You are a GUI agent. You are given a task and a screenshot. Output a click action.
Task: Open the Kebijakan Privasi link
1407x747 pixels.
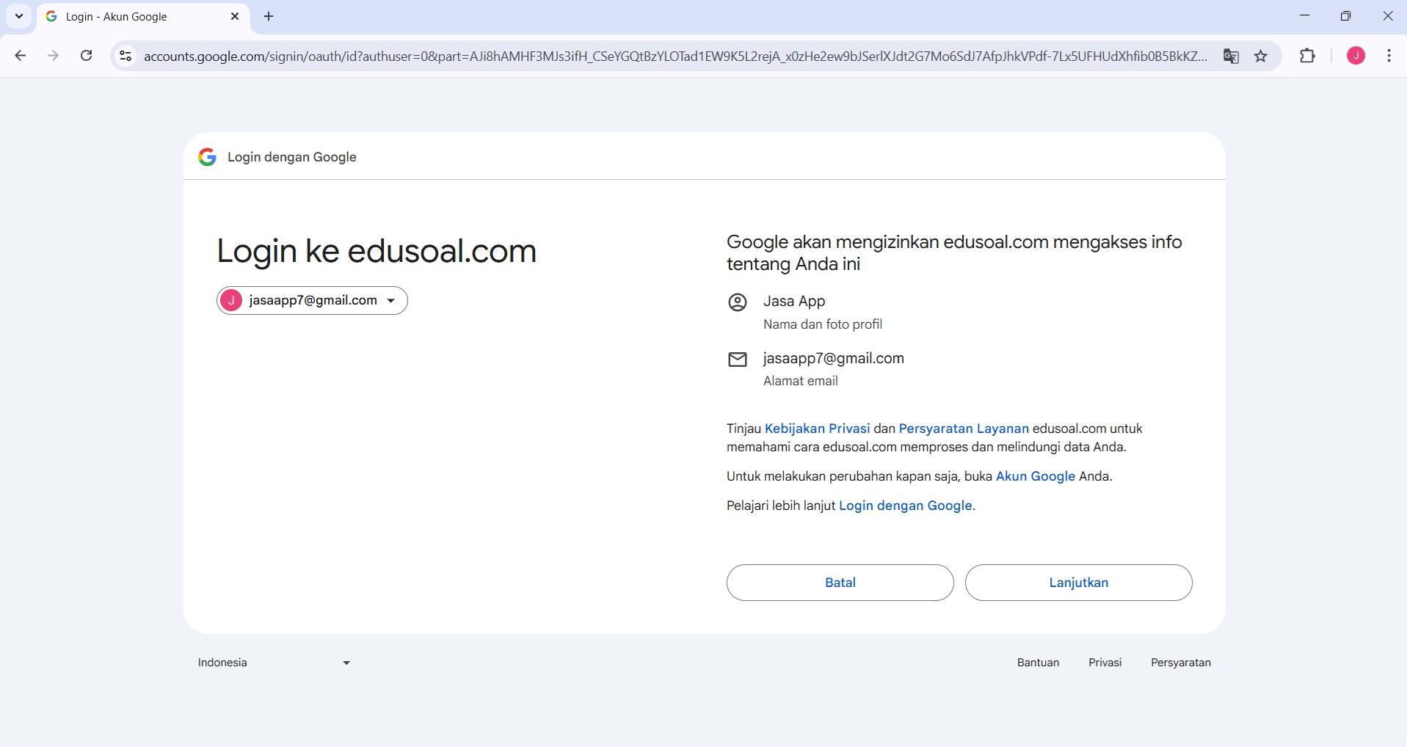tap(817, 429)
